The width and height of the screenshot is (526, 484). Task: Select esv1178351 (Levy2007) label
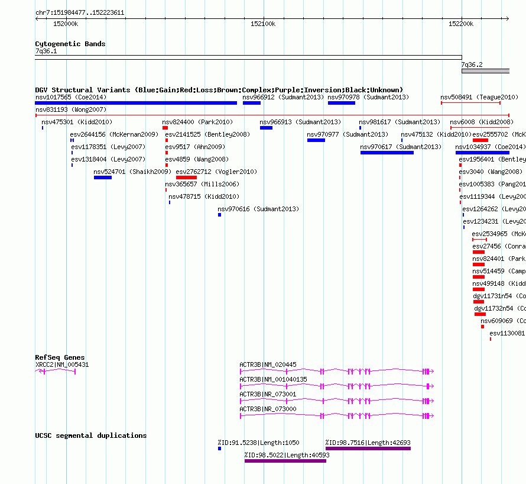(x=108, y=147)
